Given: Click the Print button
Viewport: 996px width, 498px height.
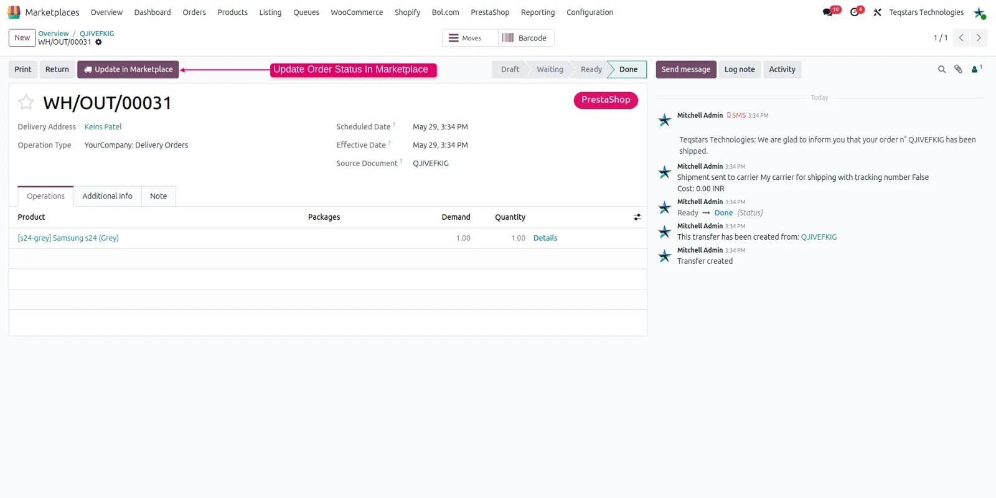Looking at the screenshot, I should [23, 70].
